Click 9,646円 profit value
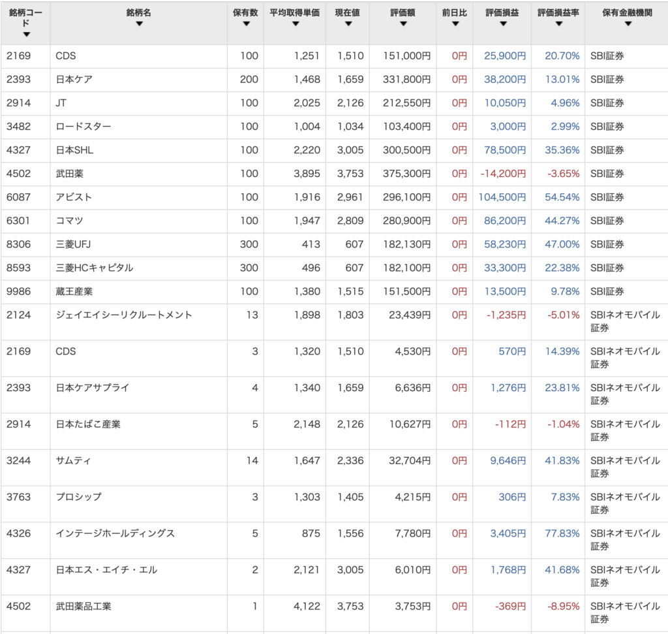This screenshot has width=668, height=634. pos(508,460)
